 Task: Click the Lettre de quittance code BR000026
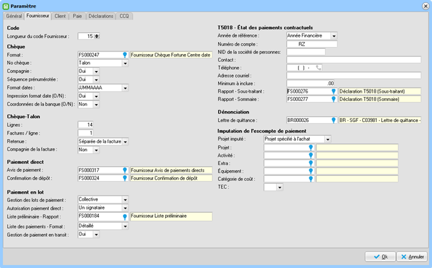[x=298, y=121]
